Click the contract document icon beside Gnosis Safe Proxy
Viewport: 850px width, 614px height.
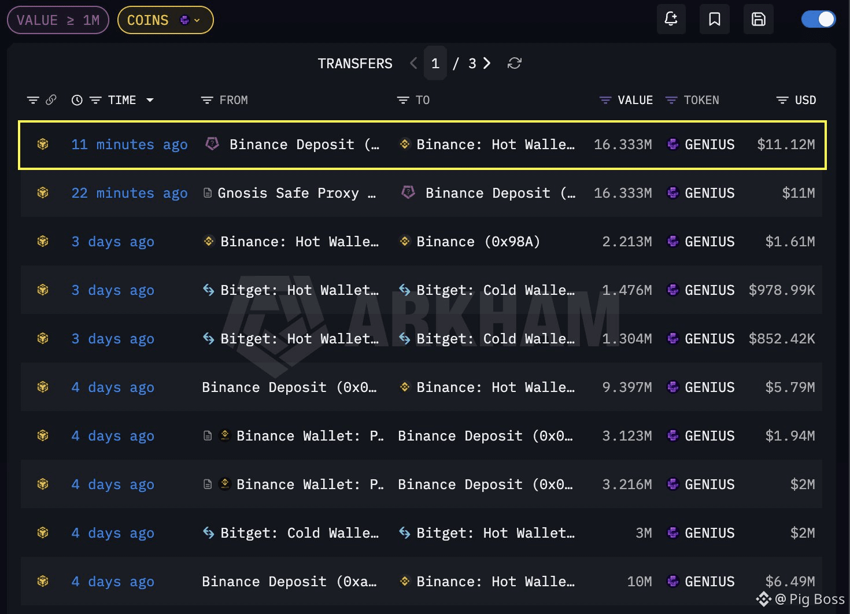(x=208, y=193)
